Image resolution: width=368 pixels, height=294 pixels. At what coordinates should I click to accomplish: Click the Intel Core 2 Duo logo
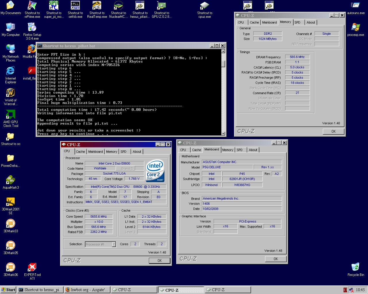click(155, 171)
